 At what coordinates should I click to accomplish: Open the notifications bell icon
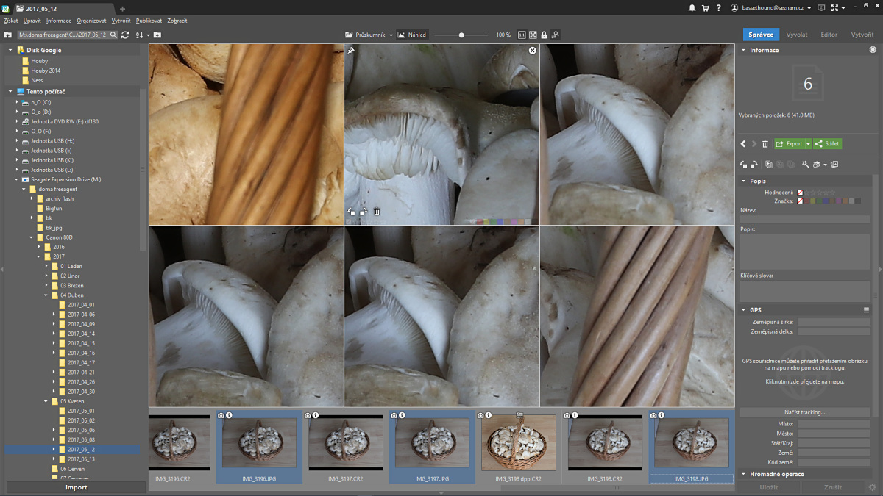[x=692, y=8]
